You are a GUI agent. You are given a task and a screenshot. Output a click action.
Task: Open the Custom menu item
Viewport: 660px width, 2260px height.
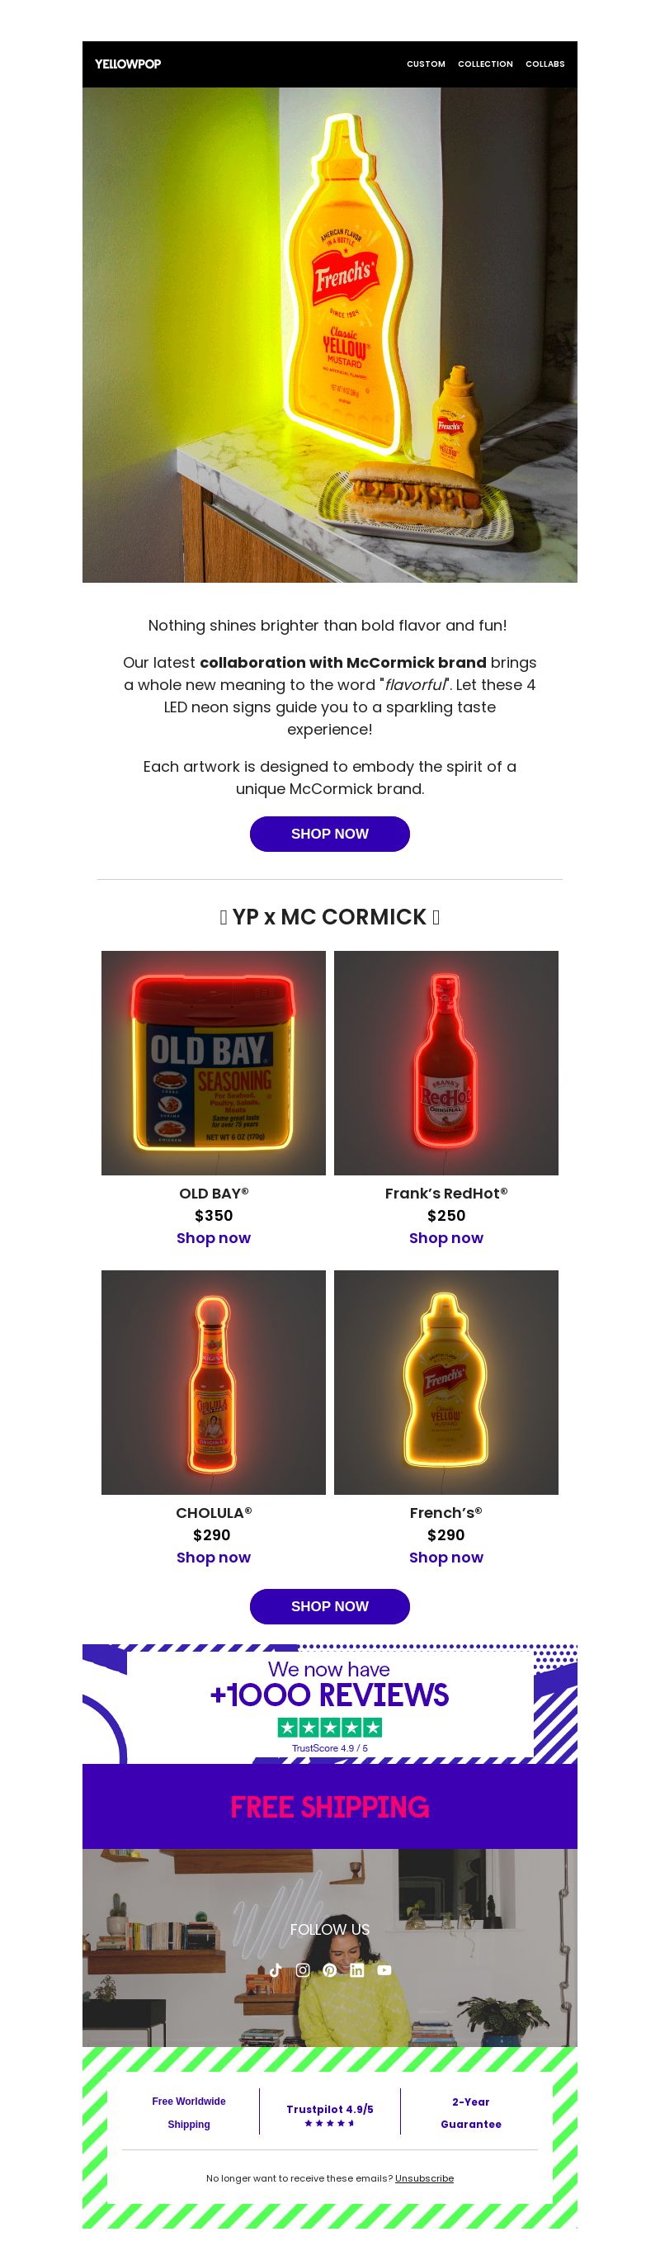(426, 64)
